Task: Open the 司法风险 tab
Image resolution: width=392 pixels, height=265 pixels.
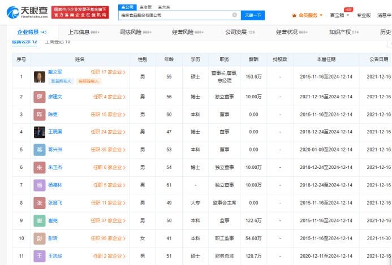Action: pos(131,32)
